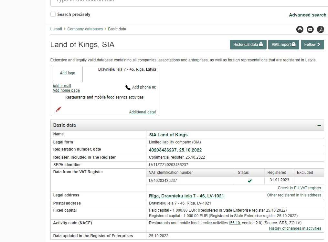
Task: Open NACE code 56.10 link
Action: coord(235,223)
